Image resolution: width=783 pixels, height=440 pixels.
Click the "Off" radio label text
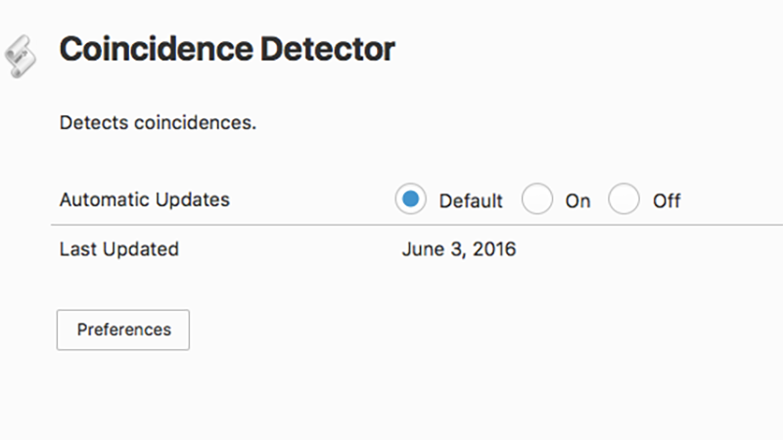click(667, 201)
